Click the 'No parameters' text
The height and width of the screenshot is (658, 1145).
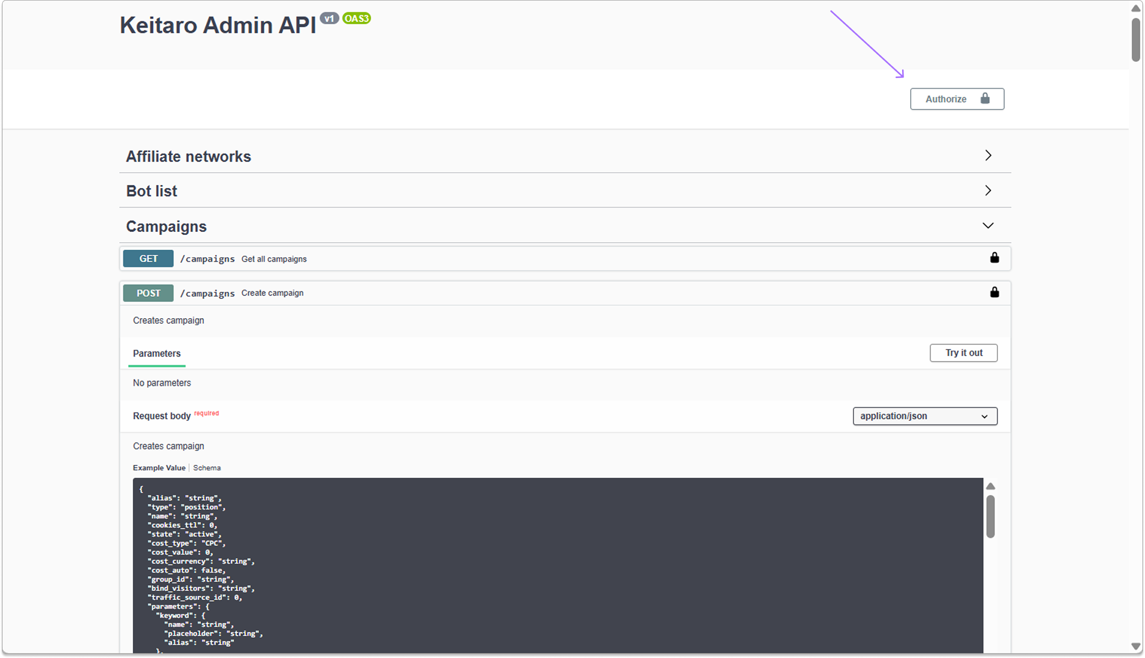pos(162,383)
